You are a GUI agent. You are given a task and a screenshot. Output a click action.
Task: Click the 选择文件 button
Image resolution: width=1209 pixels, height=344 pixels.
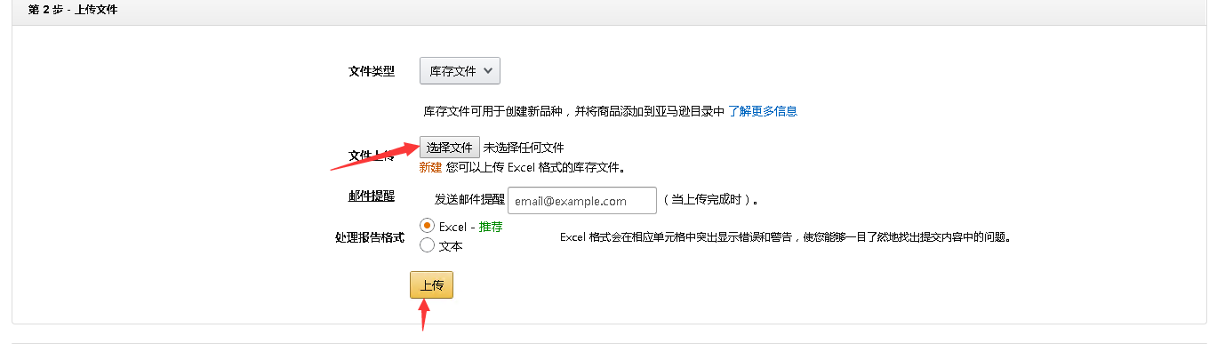point(450,147)
